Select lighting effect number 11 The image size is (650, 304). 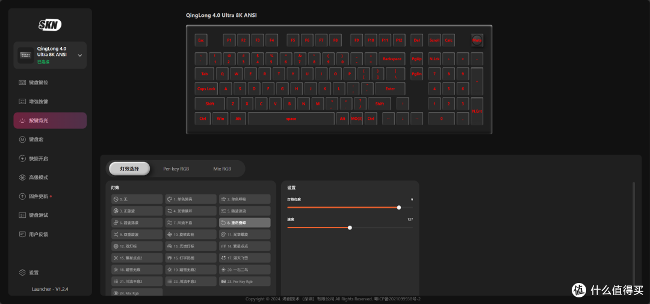(244, 234)
